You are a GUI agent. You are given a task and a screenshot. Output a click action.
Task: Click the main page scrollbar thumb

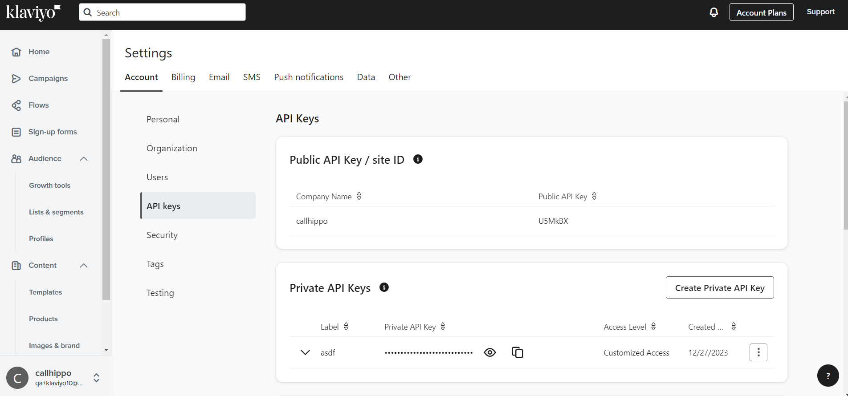click(846, 166)
